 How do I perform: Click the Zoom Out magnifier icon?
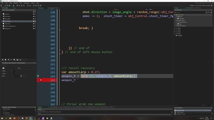click(34, 6)
